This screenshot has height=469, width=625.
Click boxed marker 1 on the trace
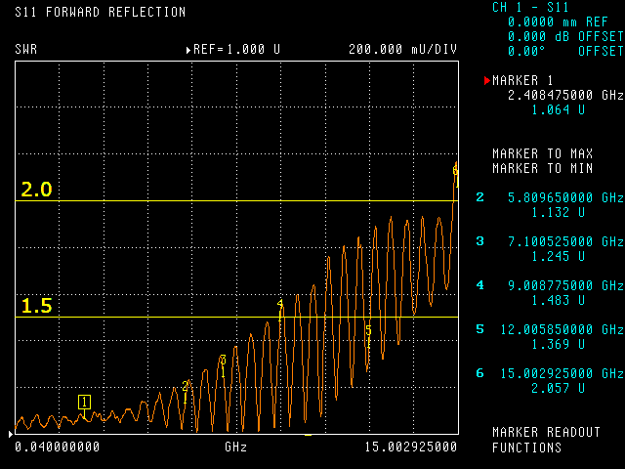tap(85, 402)
